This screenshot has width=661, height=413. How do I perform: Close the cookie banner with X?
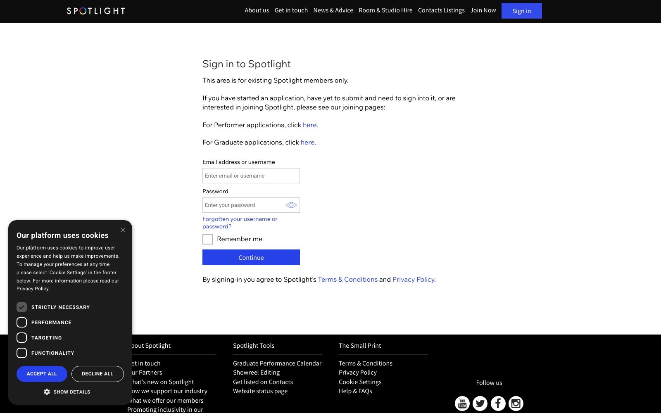click(x=123, y=230)
